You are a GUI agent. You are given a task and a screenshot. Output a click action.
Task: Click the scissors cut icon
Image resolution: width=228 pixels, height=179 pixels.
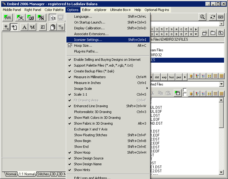point(152,93)
